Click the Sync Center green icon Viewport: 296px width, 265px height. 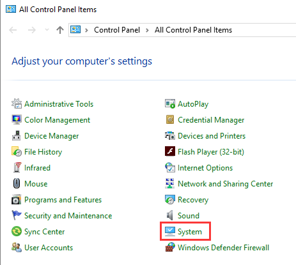click(x=17, y=231)
